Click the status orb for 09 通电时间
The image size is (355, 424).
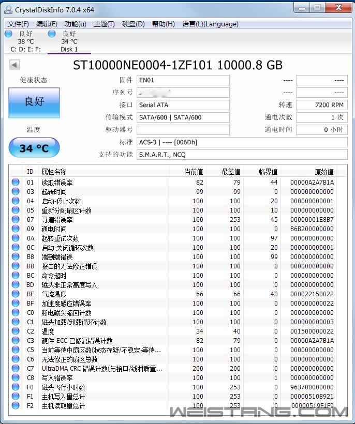(16, 229)
